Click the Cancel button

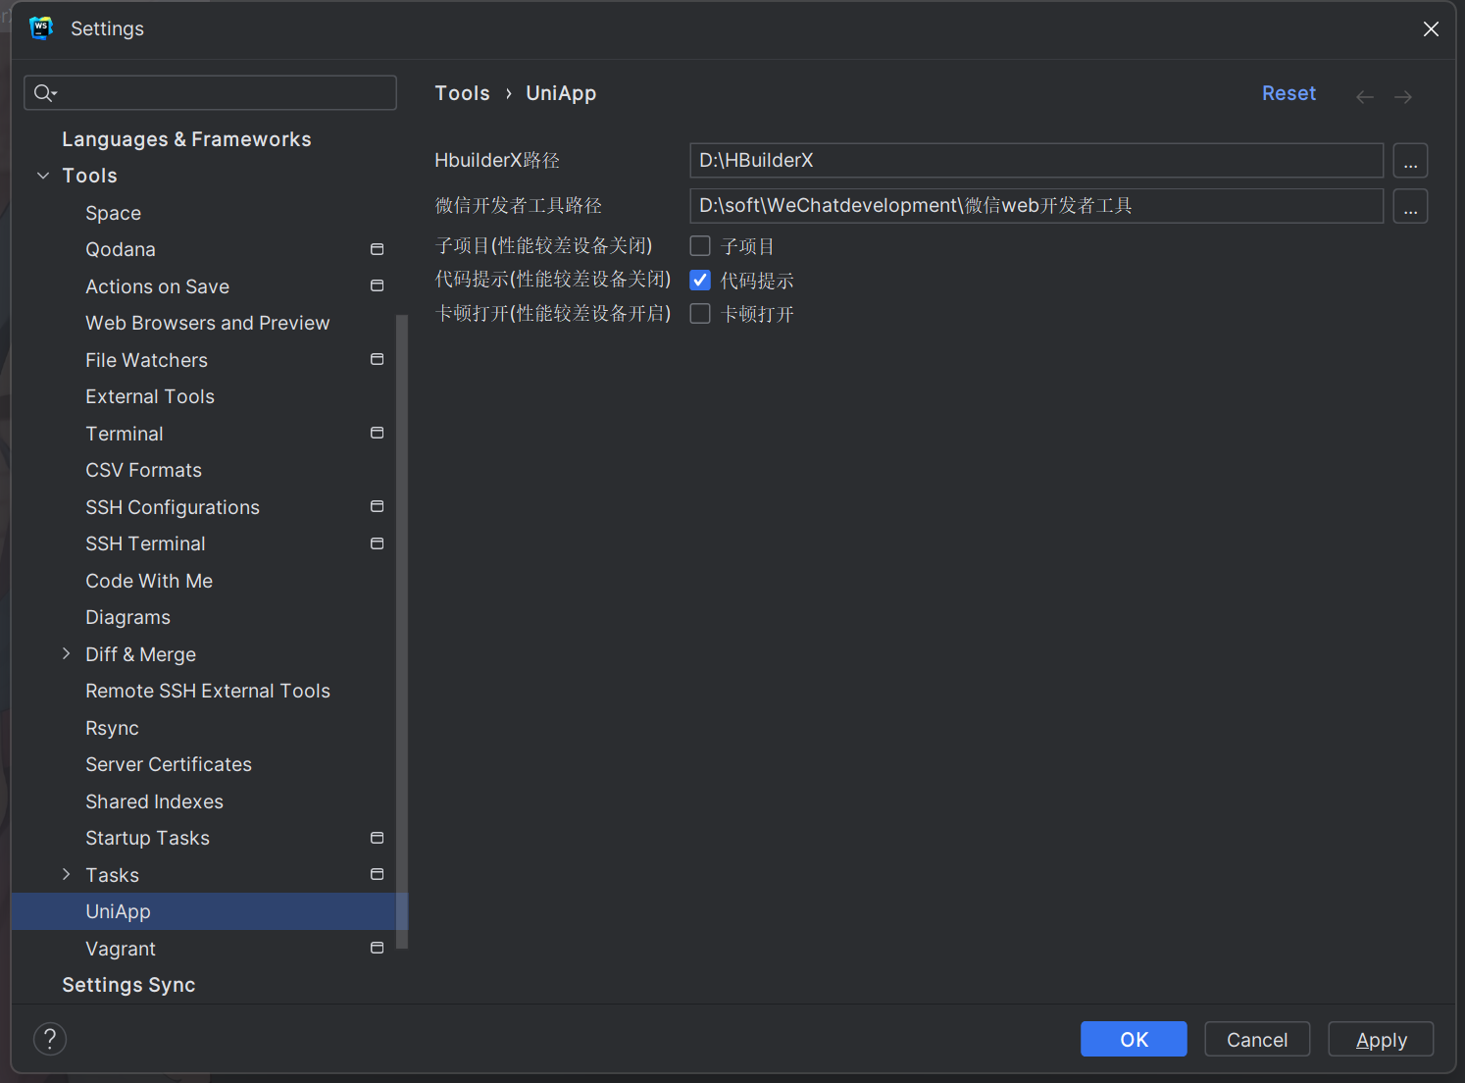click(1257, 1039)
